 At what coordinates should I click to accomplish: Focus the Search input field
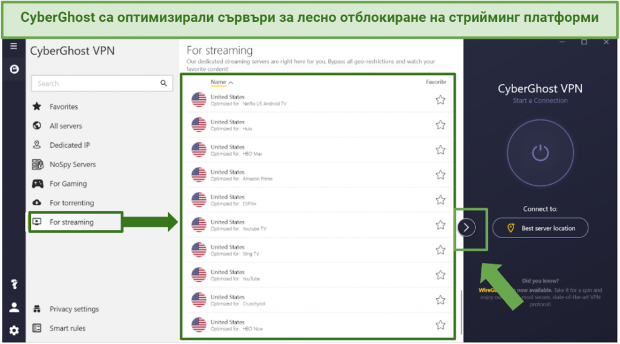tap(102, 84)
